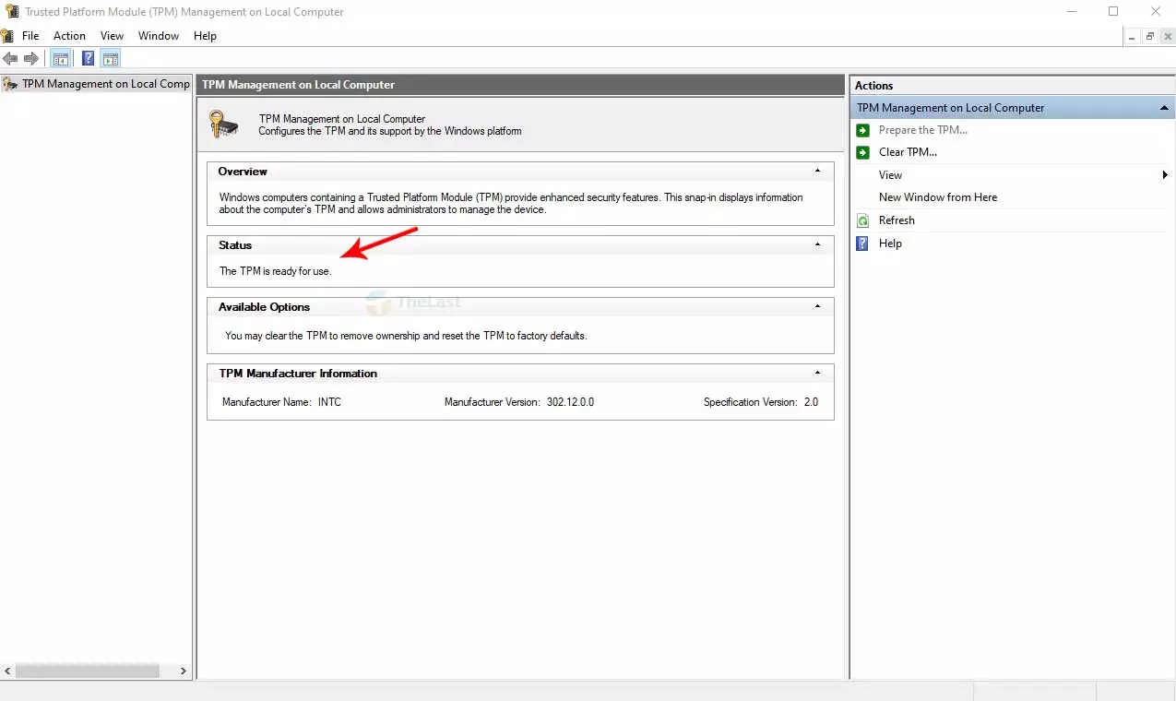
Task: Click 'Configures the TPM and its support' subtitle
Action: click(390, 131)
